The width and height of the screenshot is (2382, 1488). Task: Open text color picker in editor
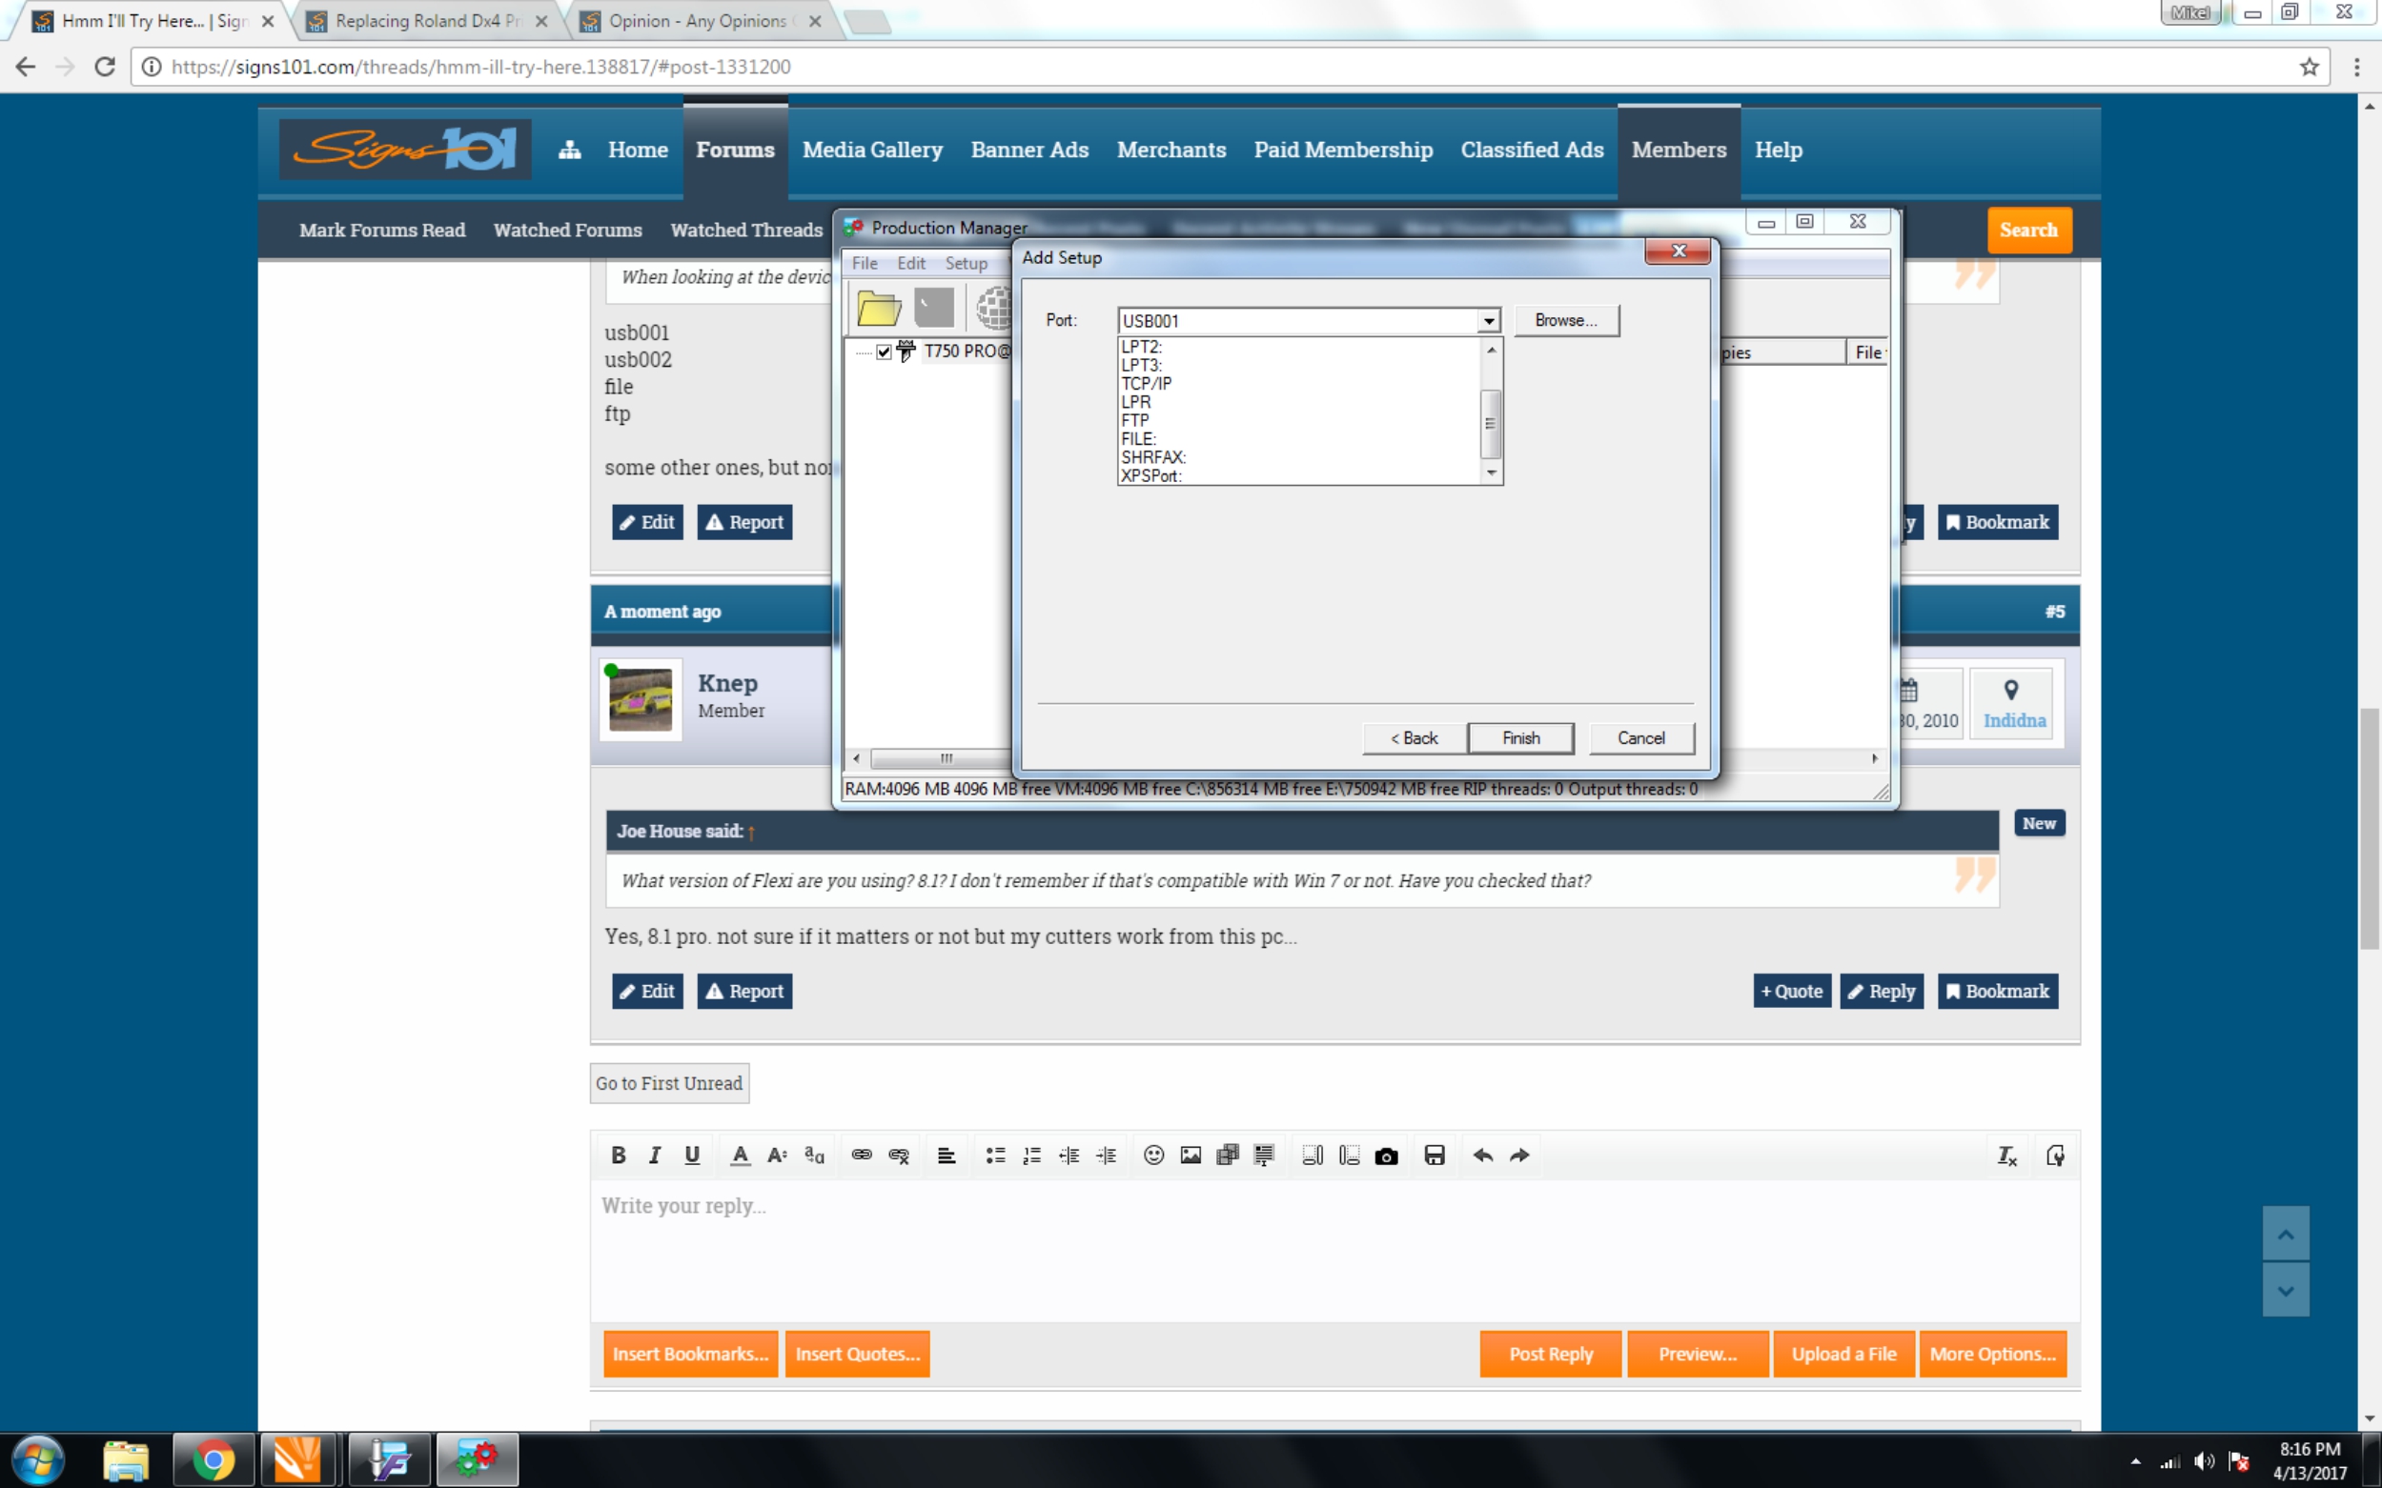pyautogui.click(x=741, y=1155)
